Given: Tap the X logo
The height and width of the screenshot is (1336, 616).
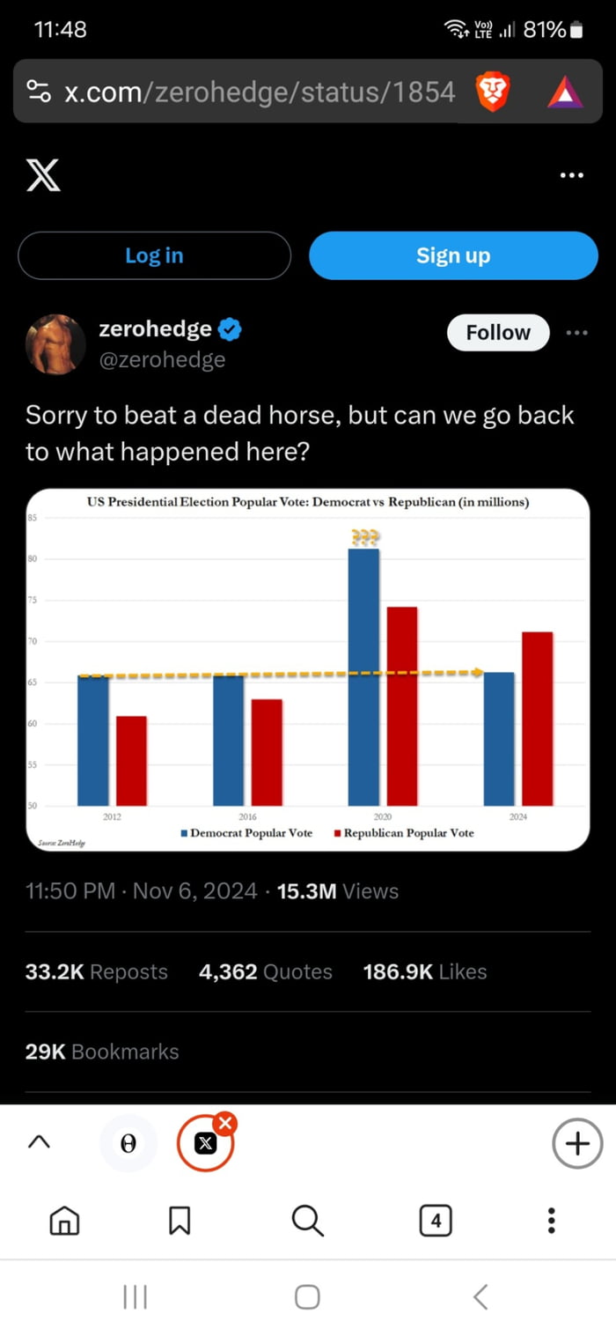Looking at the screenshot, I should coord(43,175).
